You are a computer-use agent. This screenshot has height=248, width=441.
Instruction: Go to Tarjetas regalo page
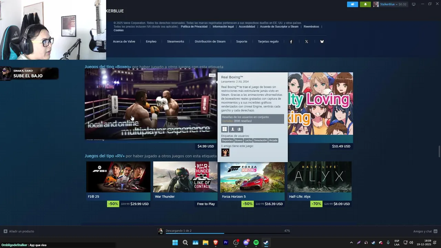click(268, 41)
